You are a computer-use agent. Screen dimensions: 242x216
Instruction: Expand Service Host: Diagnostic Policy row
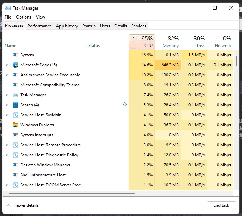tap(7, 155)
